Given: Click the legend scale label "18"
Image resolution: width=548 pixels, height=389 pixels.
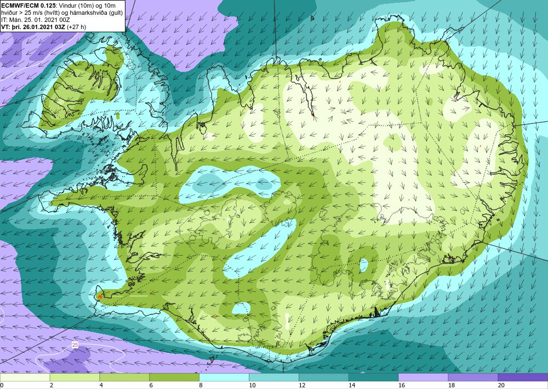Looking at the screenshot, I should tap(452, 385).
